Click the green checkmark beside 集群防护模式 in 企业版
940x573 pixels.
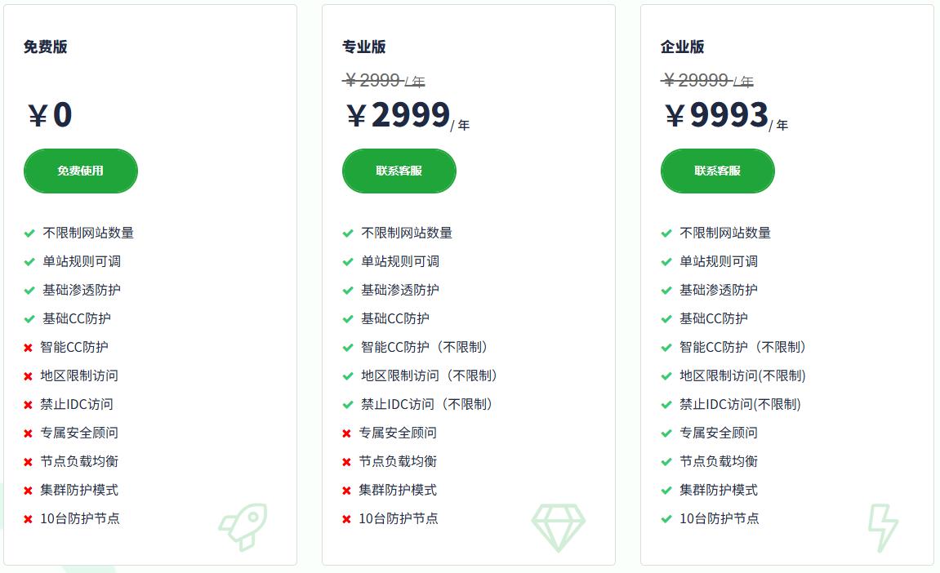(667, 490)
